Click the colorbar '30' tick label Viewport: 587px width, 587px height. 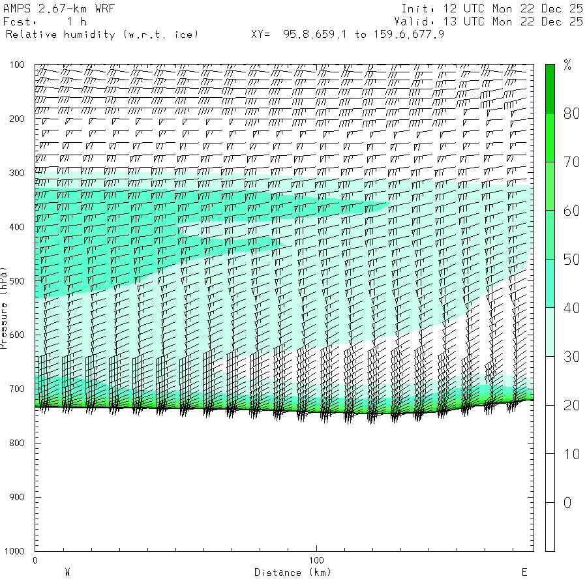click(x=571, y=357)
